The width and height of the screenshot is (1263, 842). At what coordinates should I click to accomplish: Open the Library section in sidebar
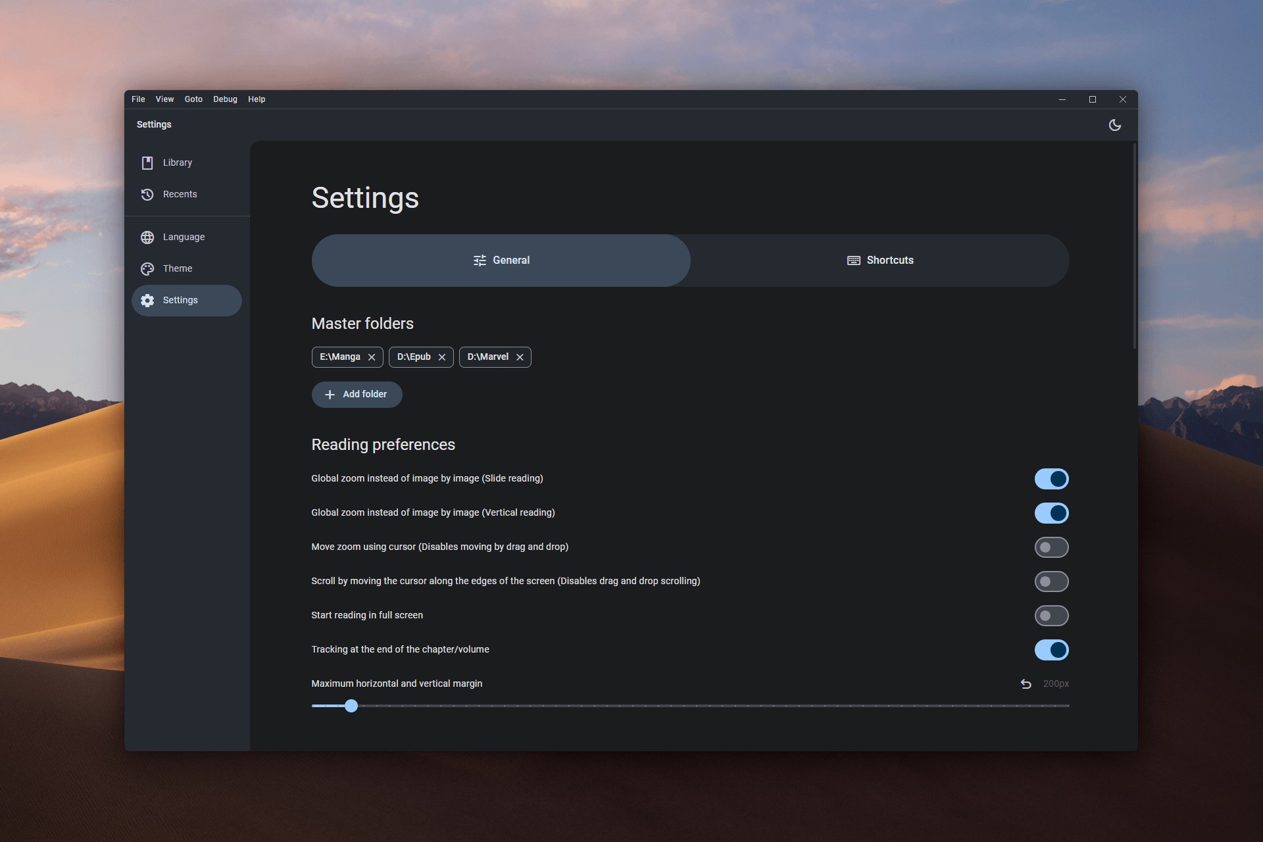coord(147,162)
